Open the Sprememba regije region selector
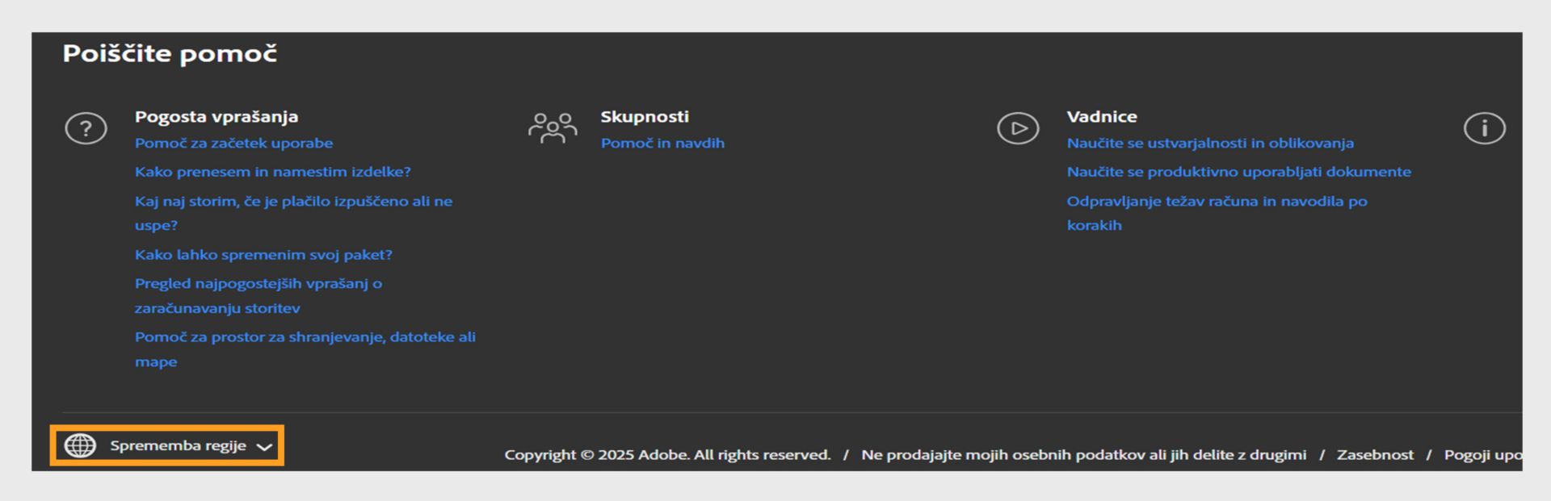1551x501 pixels. [x=178, y=445]
